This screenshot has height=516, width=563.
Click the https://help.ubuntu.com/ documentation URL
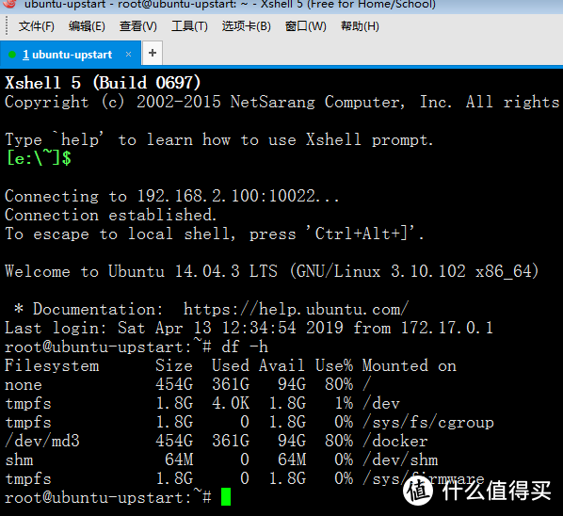[296, 309]
